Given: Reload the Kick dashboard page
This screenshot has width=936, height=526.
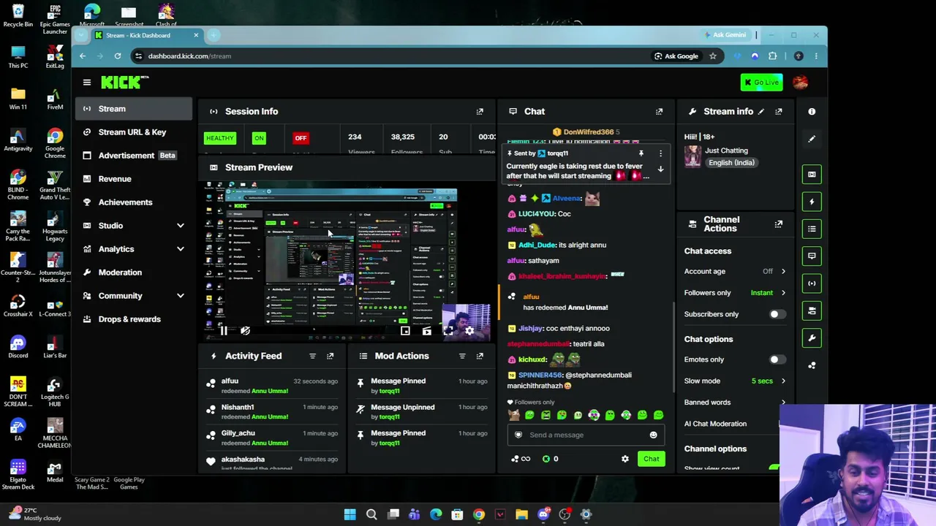Looking at the screenshot, I should pos(118,56).
